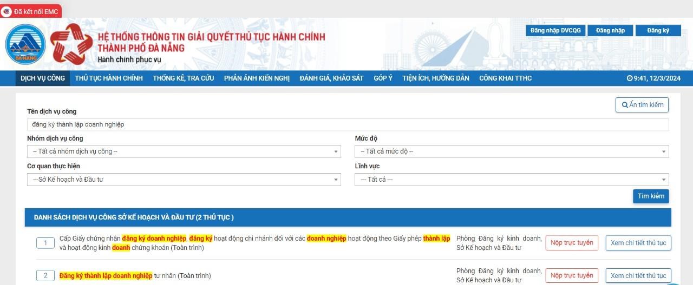Focus the Tên dịch vụ công input
This screenshot has width=693, height=285.
(x=348, y=124)
